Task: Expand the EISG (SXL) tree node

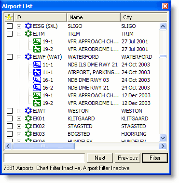Action: (19, 26)
